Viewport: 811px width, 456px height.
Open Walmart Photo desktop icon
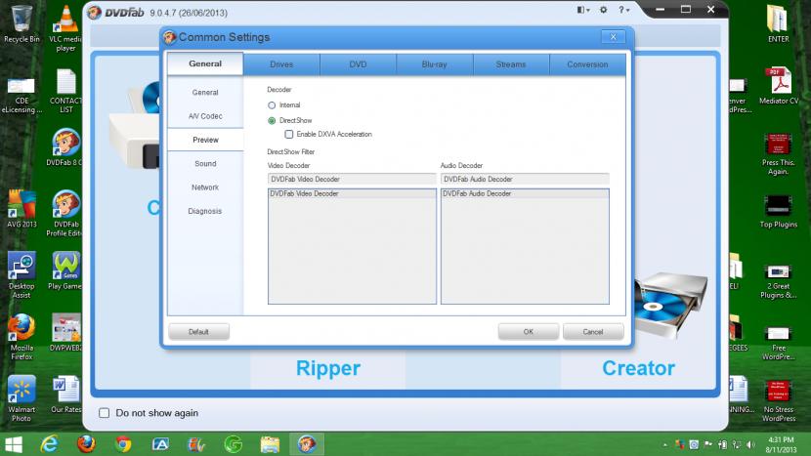pyautogui.click(x=21, y=398)
